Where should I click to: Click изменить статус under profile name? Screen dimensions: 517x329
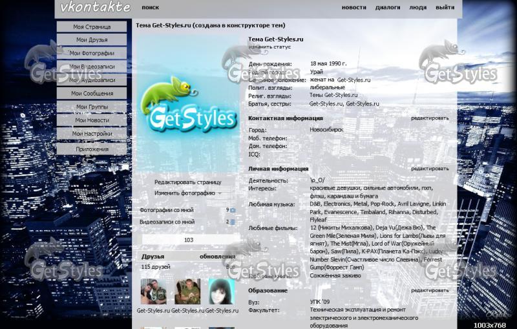click(x=269, y=47)
